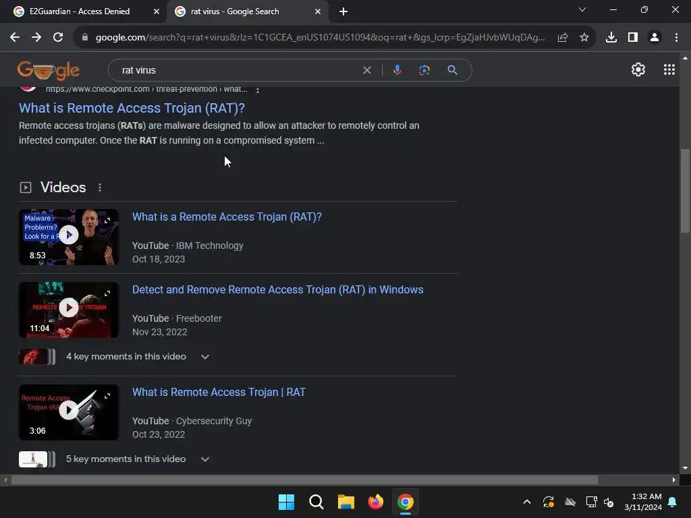Image resolution: width=691 pixels, height=518 pixels.
Task: Click the Videos section heading
Action: pos(63,188)
